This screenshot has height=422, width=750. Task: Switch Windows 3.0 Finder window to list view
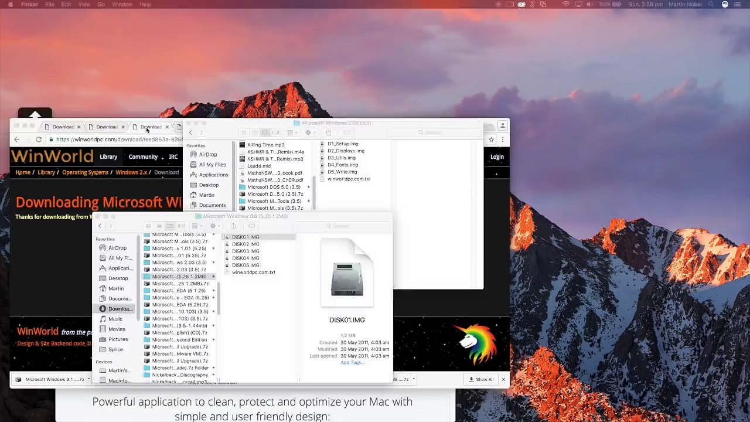(x=159, y=226)
